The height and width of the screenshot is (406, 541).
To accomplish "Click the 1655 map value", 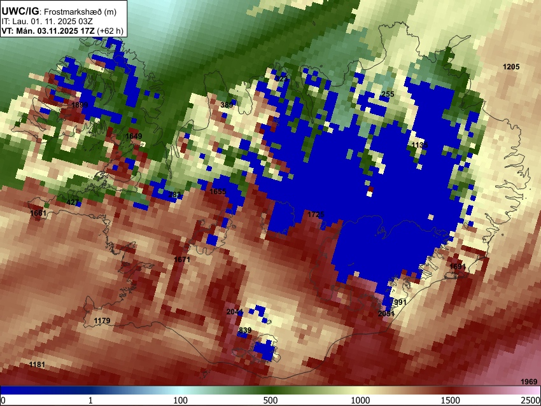I will click(218, 192).
